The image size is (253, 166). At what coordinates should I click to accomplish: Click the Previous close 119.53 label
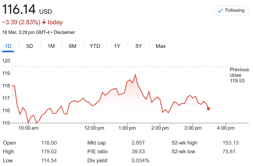pyautogui.click(x=239, y=75)
